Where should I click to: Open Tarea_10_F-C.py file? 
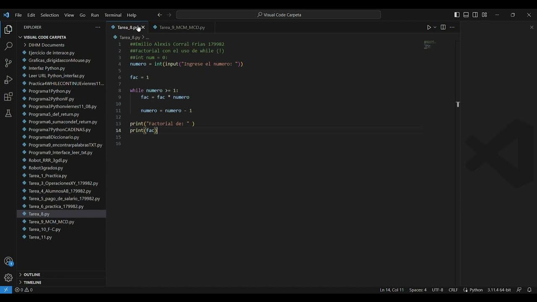click(x=44, y=229)
